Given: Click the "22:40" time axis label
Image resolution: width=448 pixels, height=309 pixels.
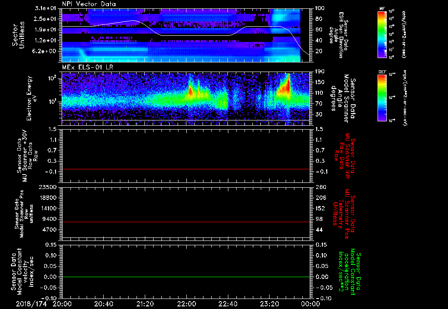Looking at the screenshot, I should click(227, 304).
